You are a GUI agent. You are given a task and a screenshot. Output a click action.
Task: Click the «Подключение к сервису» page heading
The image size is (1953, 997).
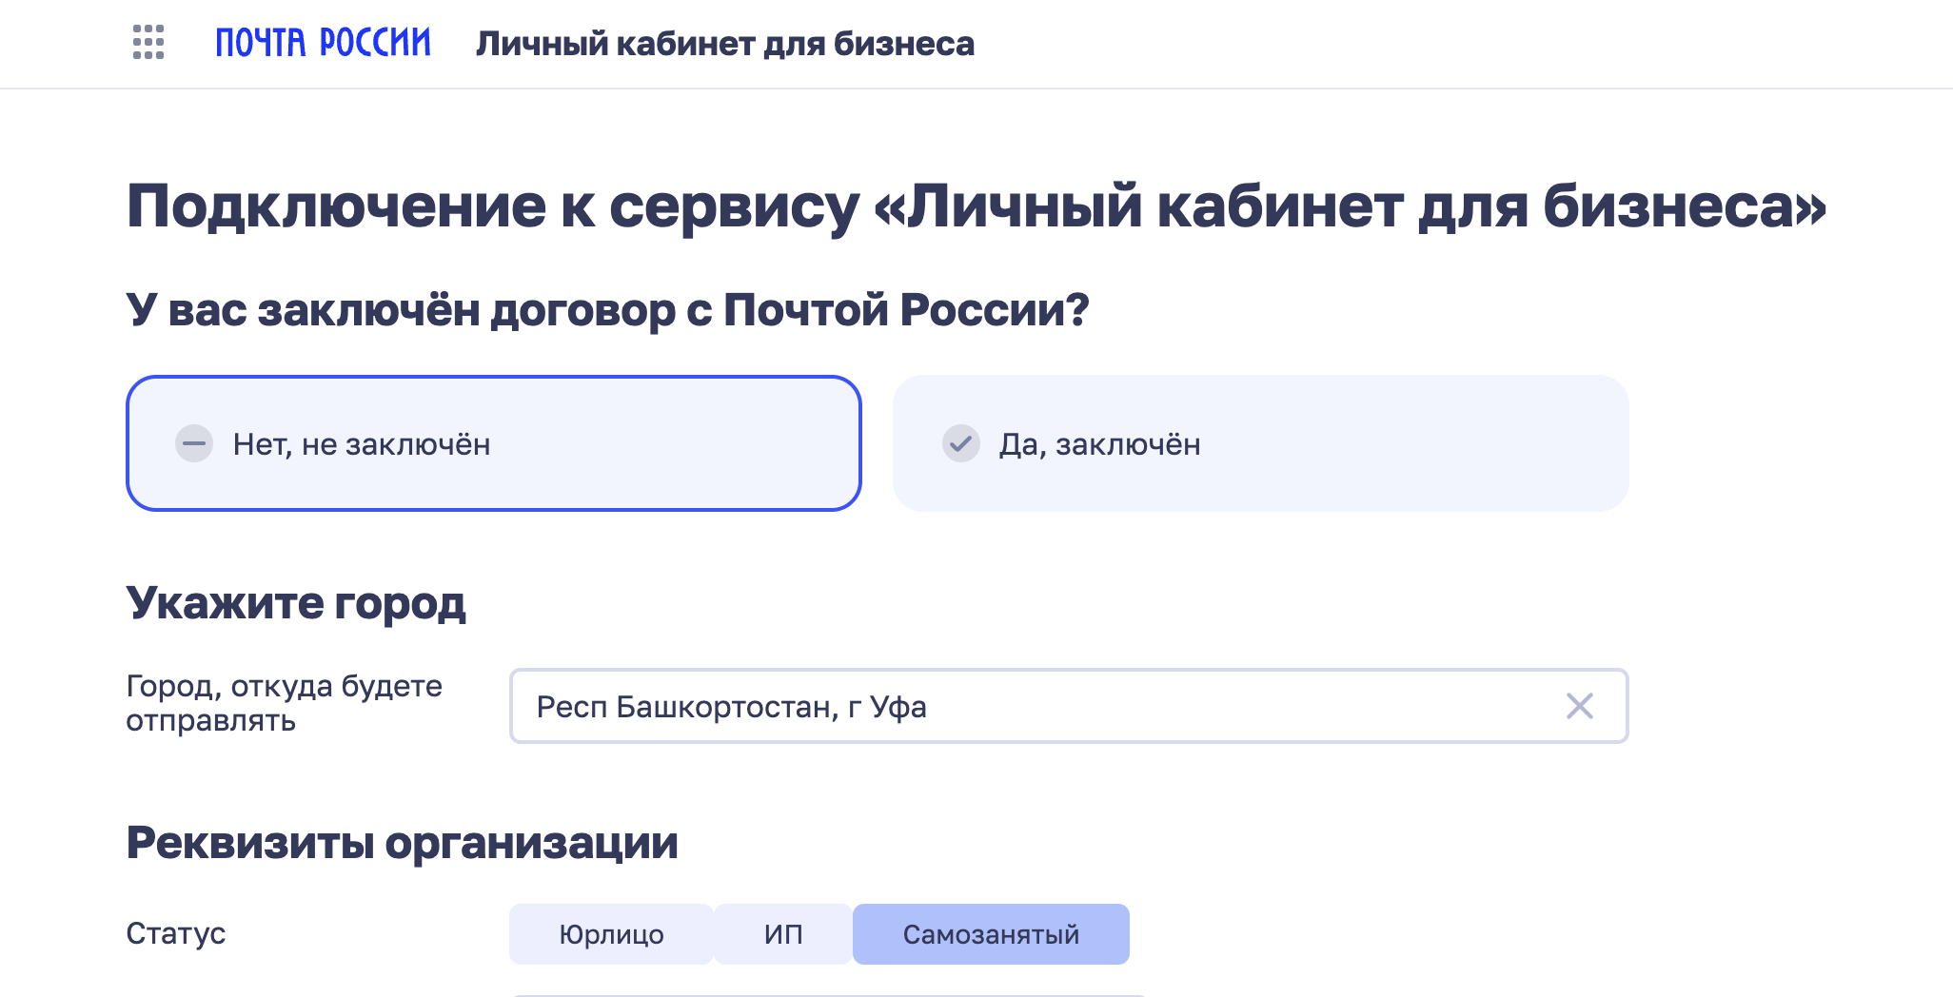(976, 205)
